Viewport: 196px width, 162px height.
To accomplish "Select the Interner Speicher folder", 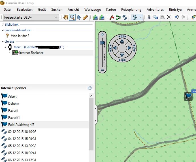I will pos(31,53).
